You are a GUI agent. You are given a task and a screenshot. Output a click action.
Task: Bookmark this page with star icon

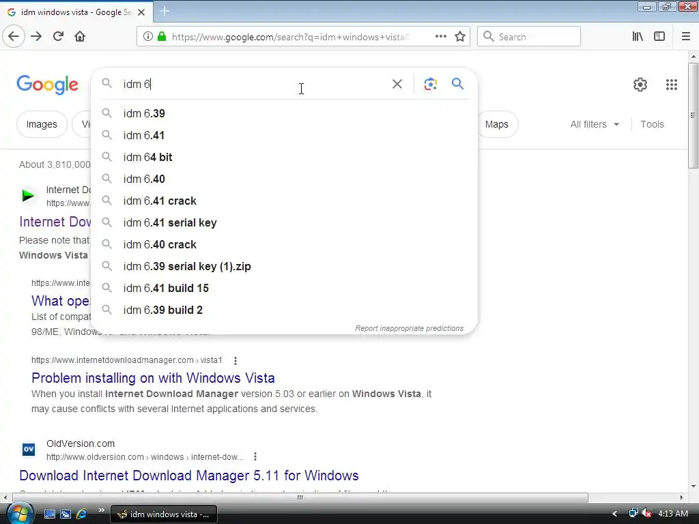pyautogui.click(x=460, y=37)
